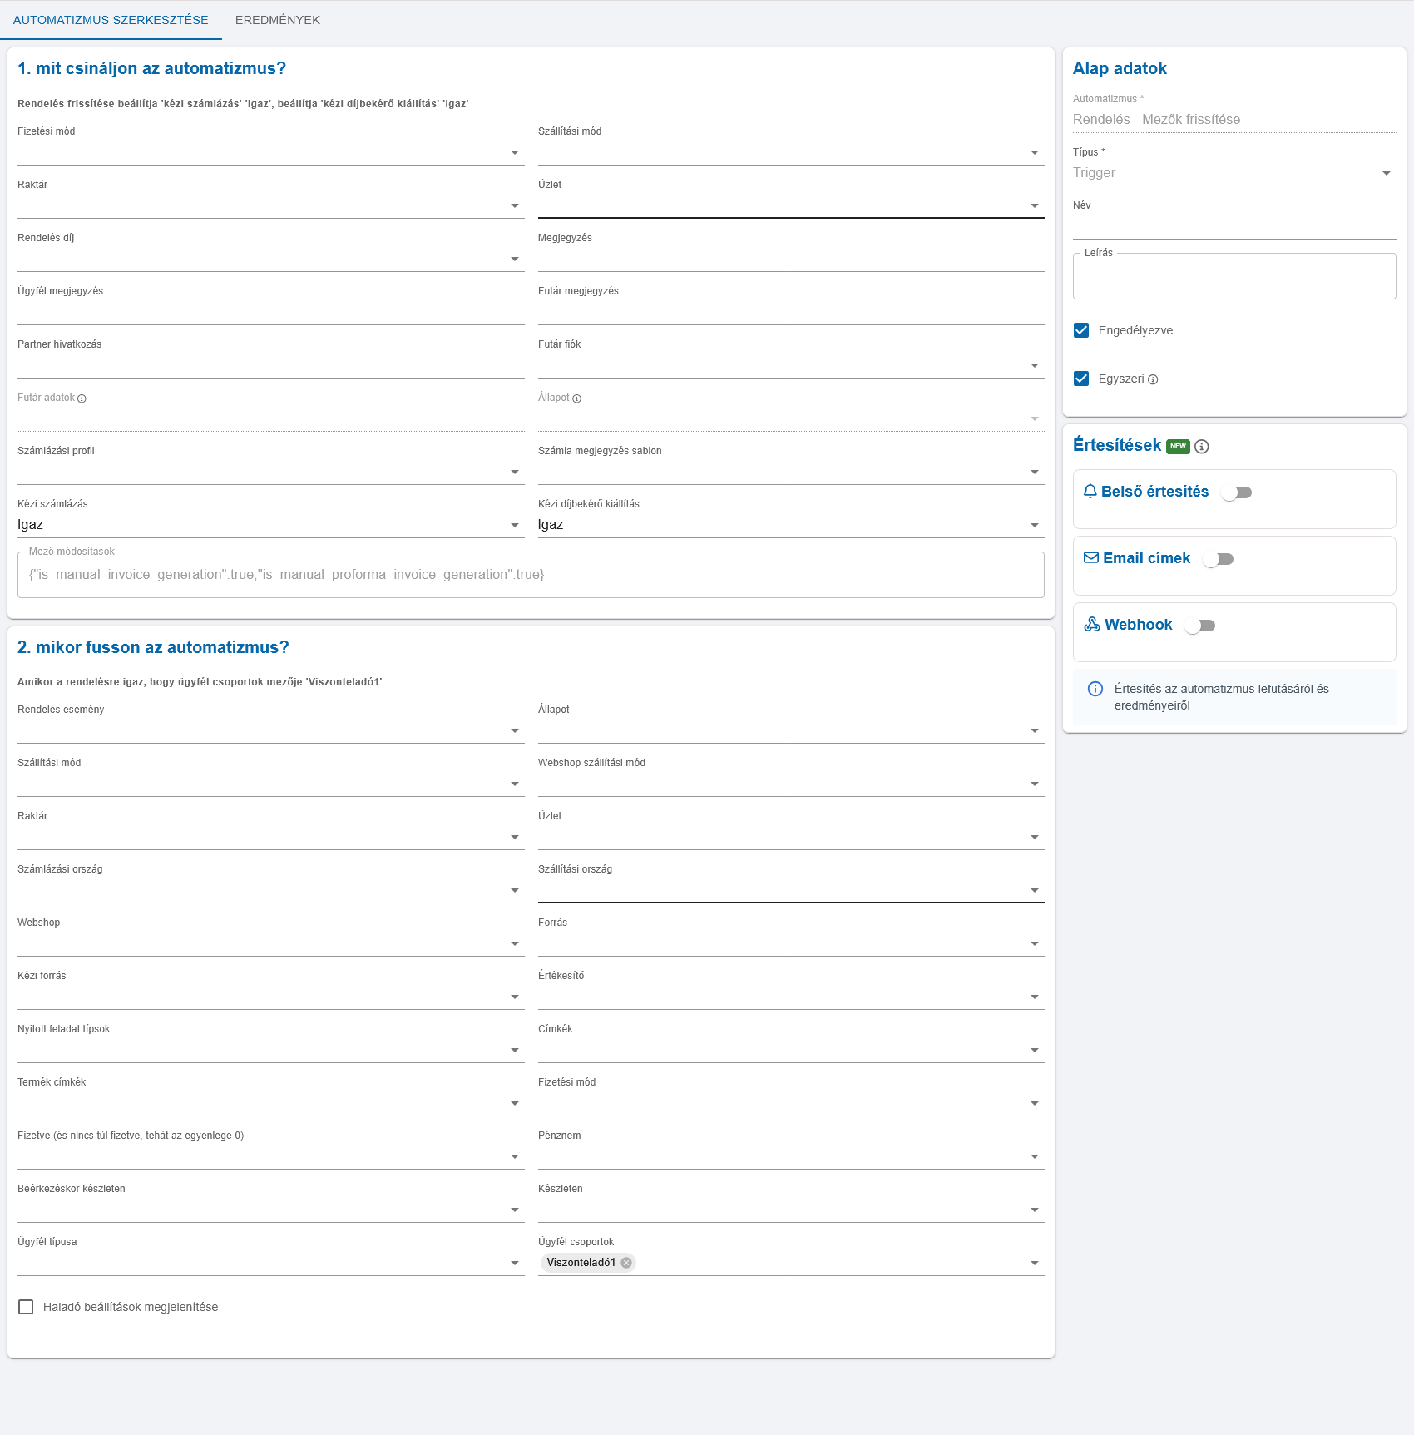Open the Értékesítő dropdown

click(791, 997)
